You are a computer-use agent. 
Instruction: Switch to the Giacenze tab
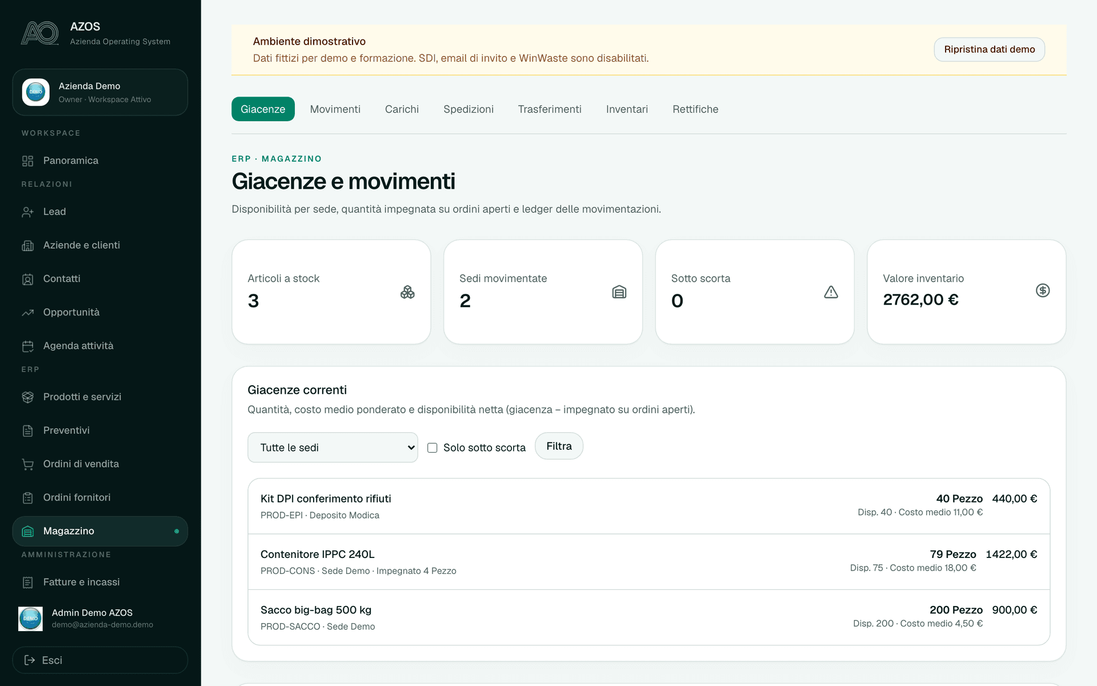click(263, 109)
